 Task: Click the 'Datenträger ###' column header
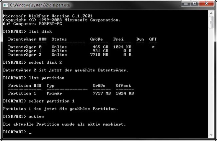coord(27,39)
